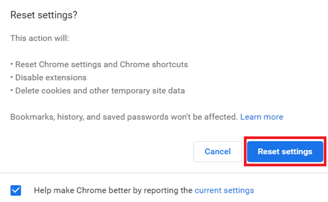Click the blue checkmark box at bottom left
The width and height of the screenshot is (328, 202).
pyautogui.click(x=16, y=191)
